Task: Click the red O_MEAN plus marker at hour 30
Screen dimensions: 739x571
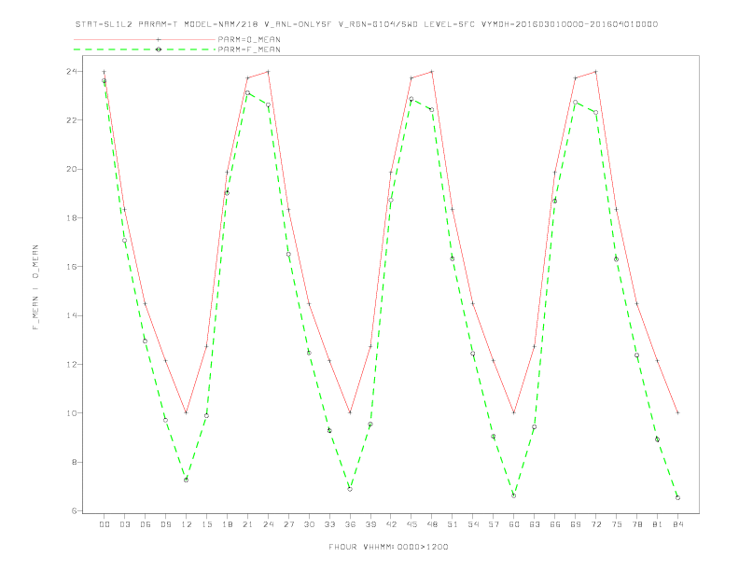Action: pyautogui.click(x=309, y=304)
